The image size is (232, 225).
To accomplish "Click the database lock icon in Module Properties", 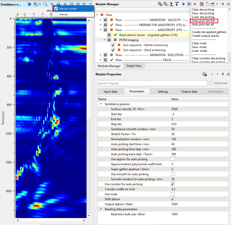I will point(204,74).
